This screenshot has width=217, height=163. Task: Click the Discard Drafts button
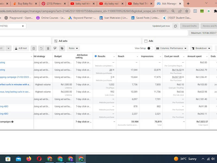(x=189, y=26)
